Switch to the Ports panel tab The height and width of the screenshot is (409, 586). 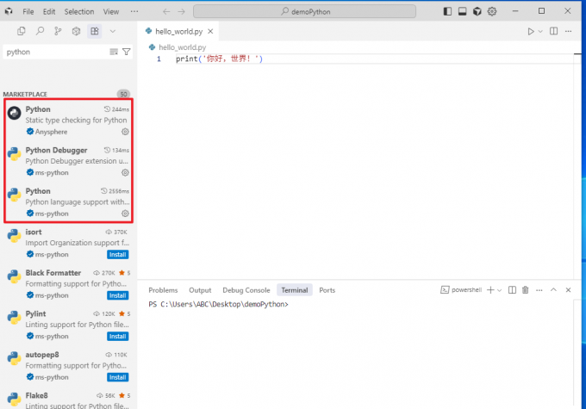[327, 290]
